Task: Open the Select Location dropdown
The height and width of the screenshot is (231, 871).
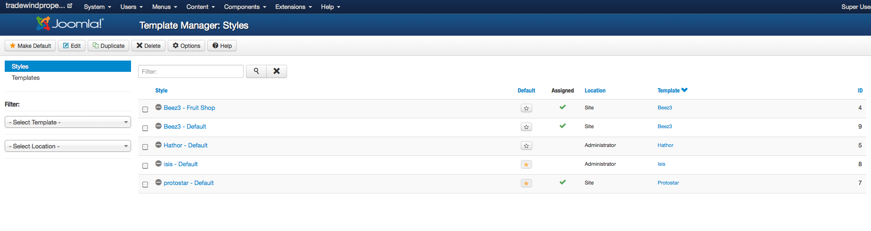Action: [68, 146]
